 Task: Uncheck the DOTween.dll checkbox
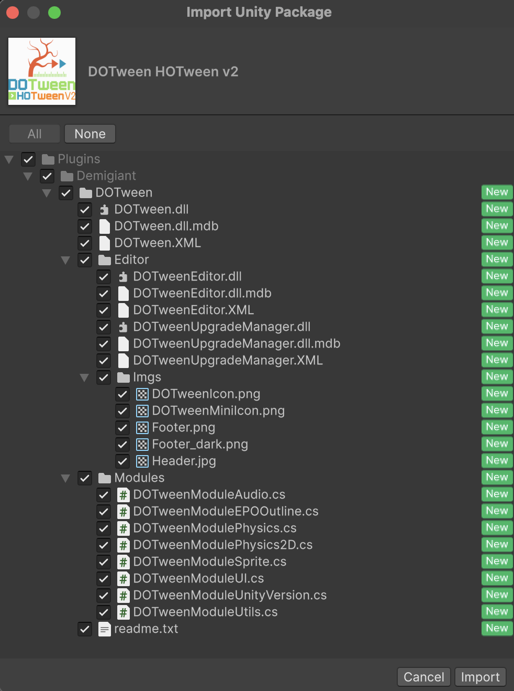tap(85, 209)
